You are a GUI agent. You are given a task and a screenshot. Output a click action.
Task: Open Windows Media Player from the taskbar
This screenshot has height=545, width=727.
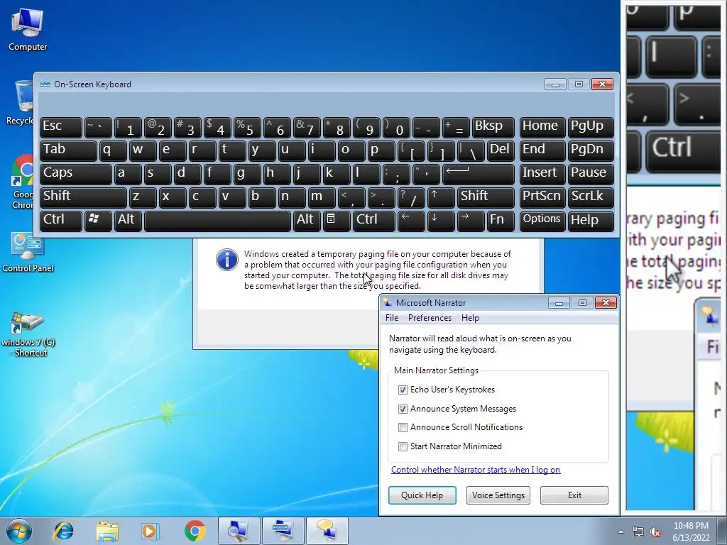(151, 531)
